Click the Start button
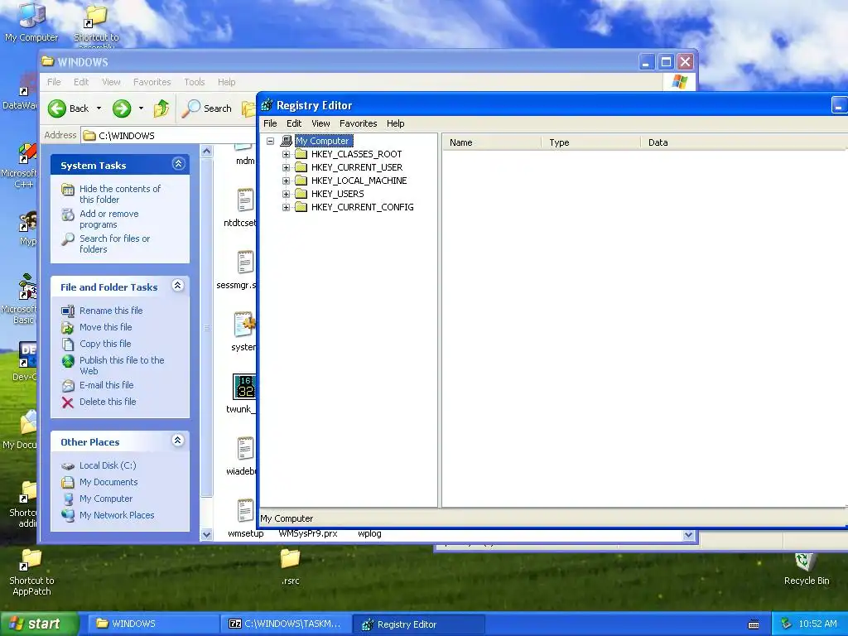The height and width of the screenshot is (636, 848). (38, 624)
